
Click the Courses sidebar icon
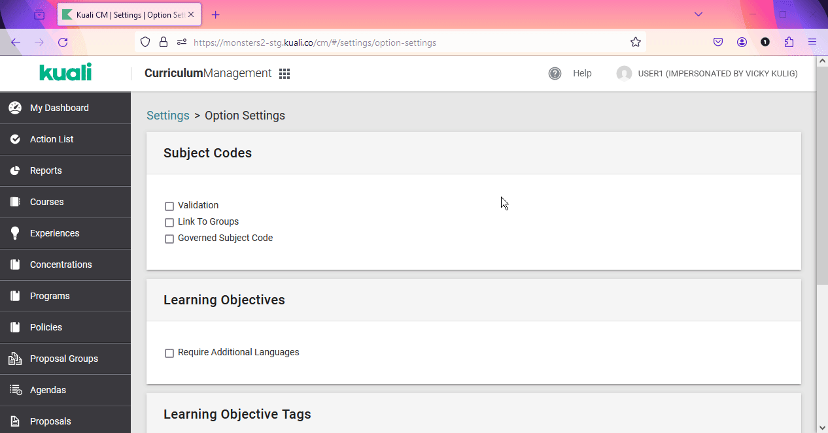point(14,202)
